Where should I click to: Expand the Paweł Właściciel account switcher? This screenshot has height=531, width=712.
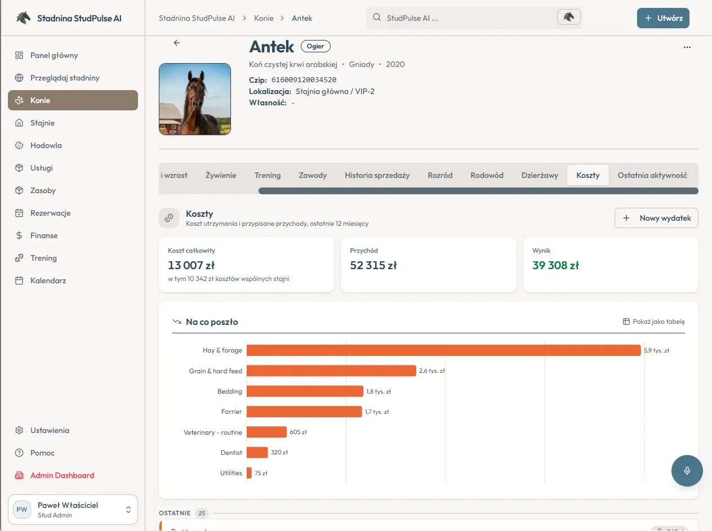point(73,510)
